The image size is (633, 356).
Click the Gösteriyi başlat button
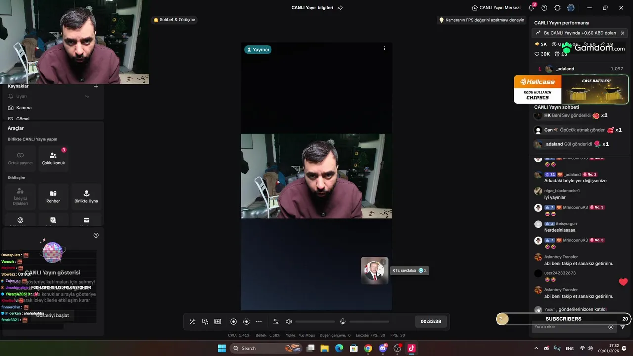coord(52,315)
